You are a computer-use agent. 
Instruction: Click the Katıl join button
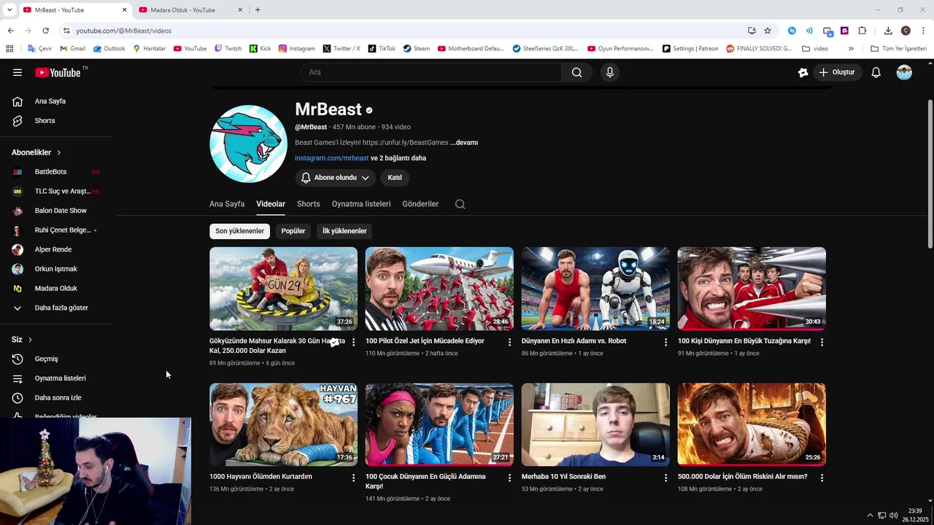pyautogui.click(x=395, y=178)
